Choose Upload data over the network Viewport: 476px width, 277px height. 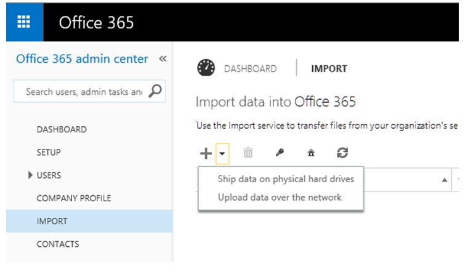point(280,198)
